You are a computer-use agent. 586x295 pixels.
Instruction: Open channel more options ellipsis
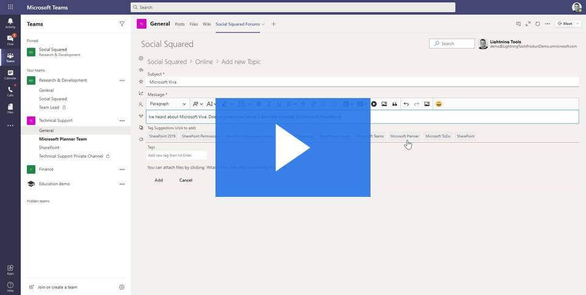[x=548, y=24]
